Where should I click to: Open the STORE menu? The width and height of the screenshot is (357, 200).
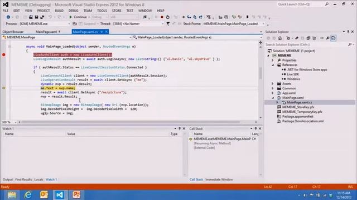pos(117,11)
